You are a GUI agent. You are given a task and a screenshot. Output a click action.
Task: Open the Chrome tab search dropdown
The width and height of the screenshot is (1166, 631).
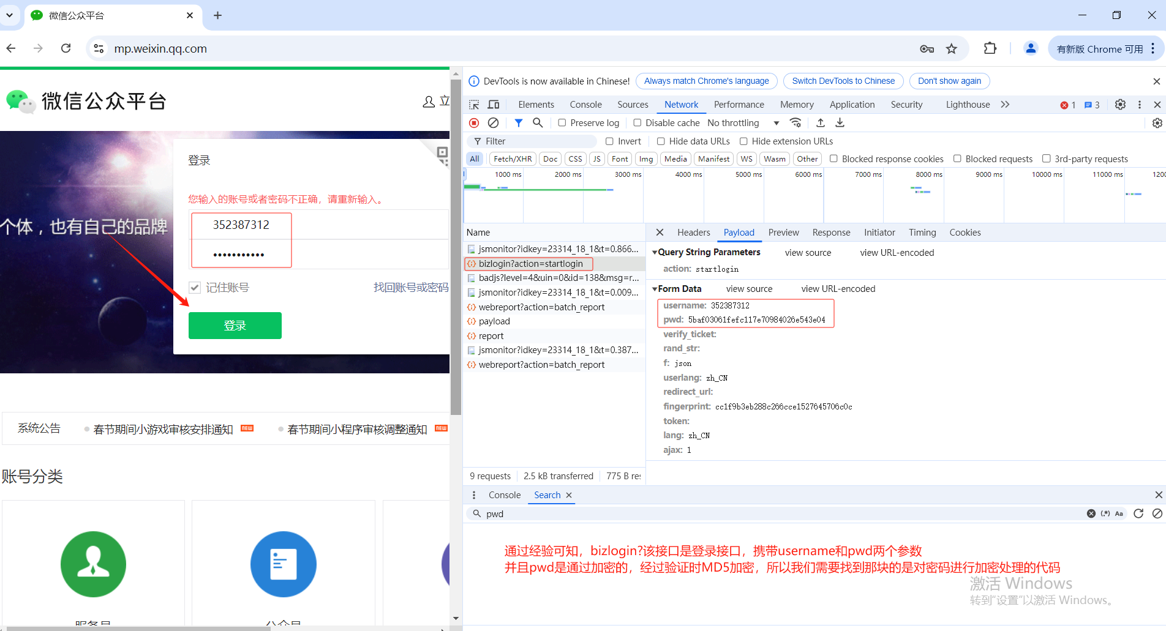[x=9, y=15]
